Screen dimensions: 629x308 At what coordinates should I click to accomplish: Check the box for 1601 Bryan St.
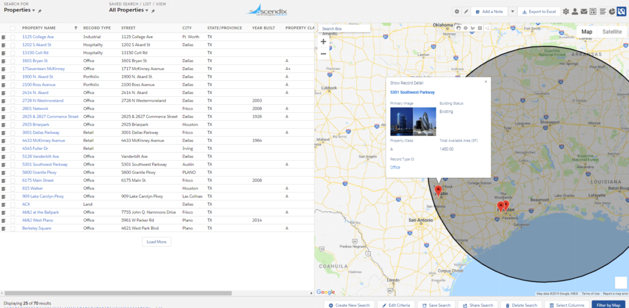[13, 61]
